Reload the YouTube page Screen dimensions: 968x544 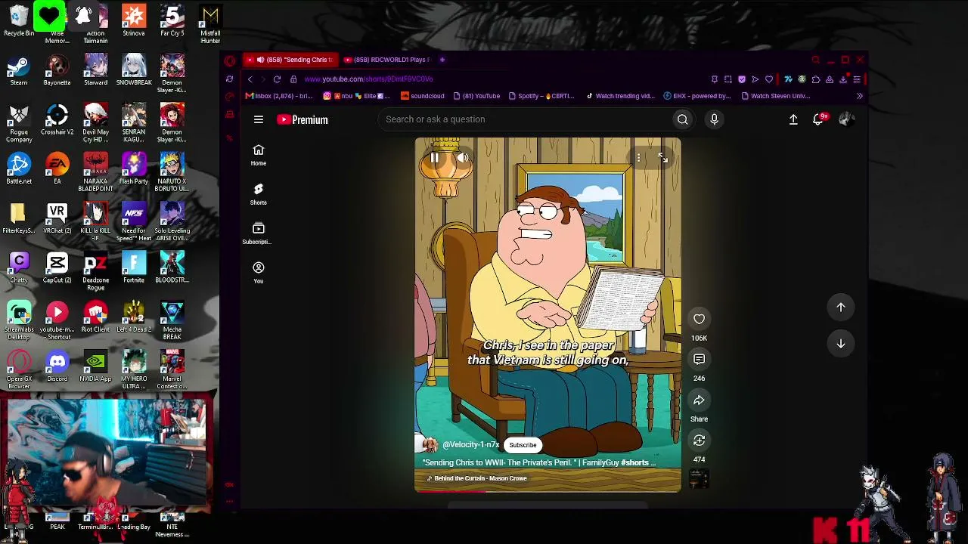click(277, 79)
